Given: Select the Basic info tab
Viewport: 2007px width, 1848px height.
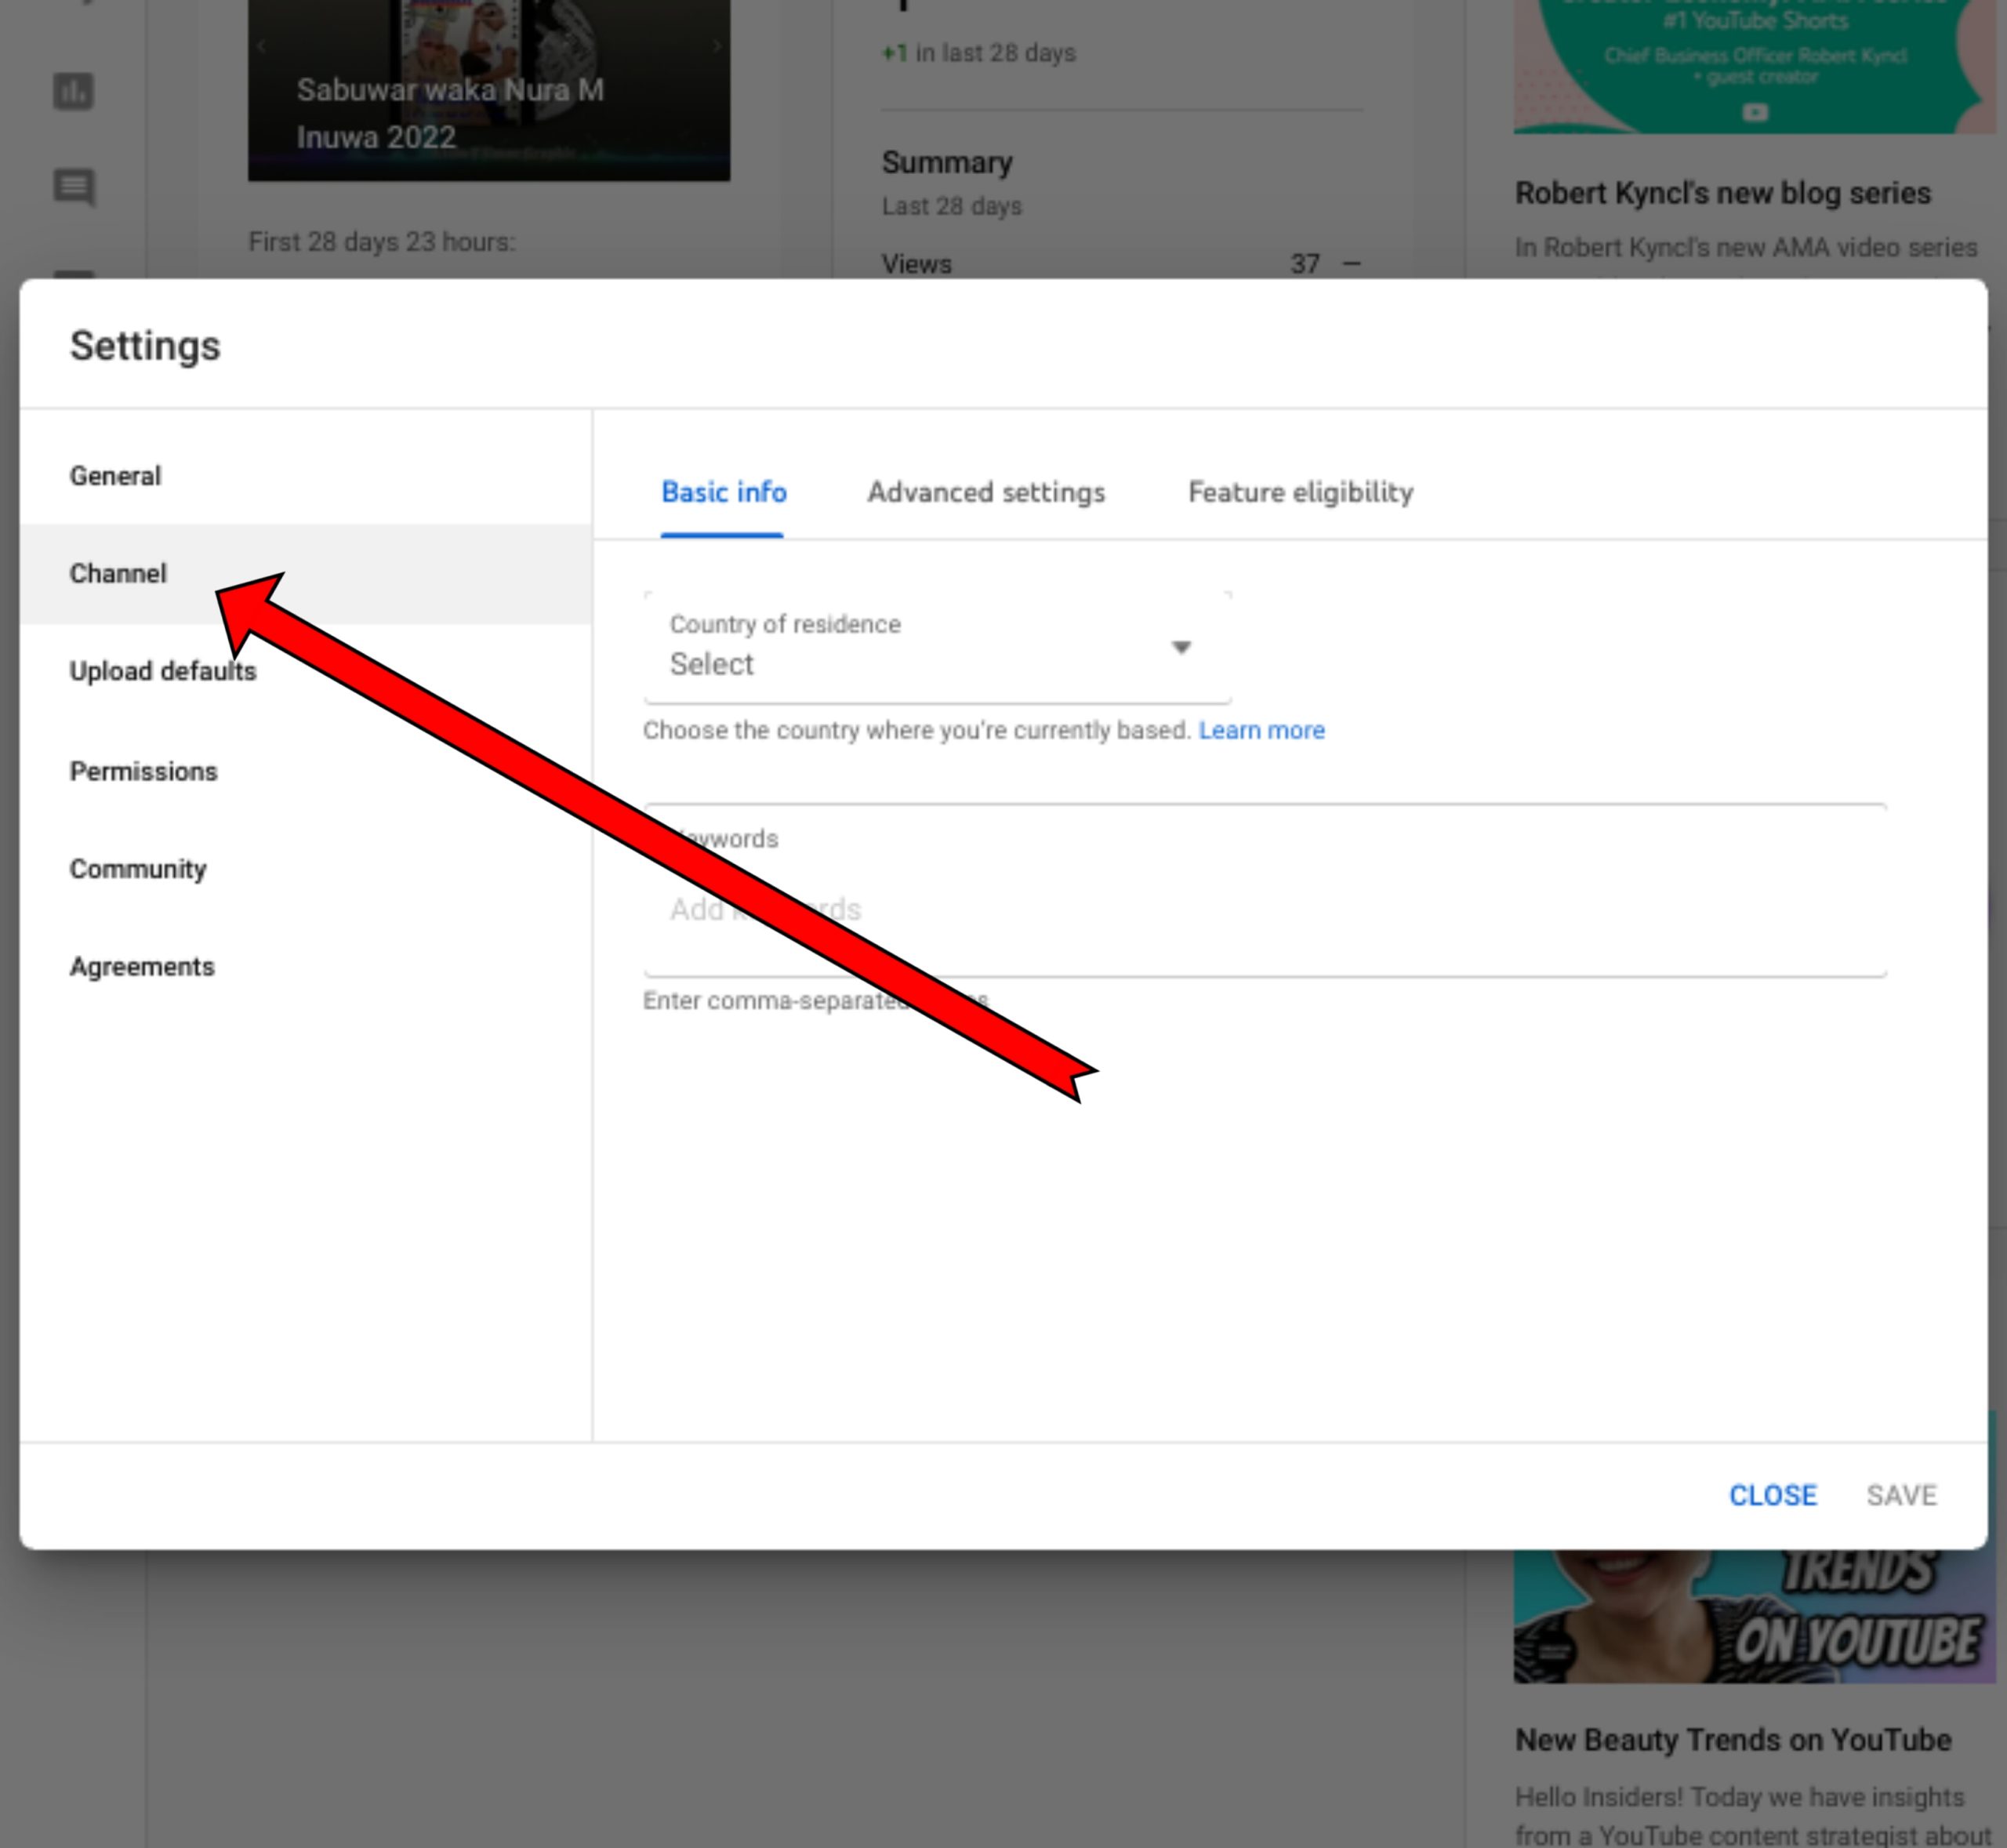Looking at the screenshot, I should (723, 492).
